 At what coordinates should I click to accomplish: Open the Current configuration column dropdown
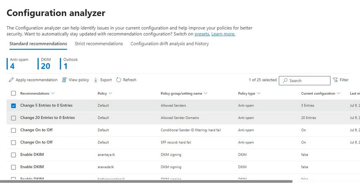point(338,93)
